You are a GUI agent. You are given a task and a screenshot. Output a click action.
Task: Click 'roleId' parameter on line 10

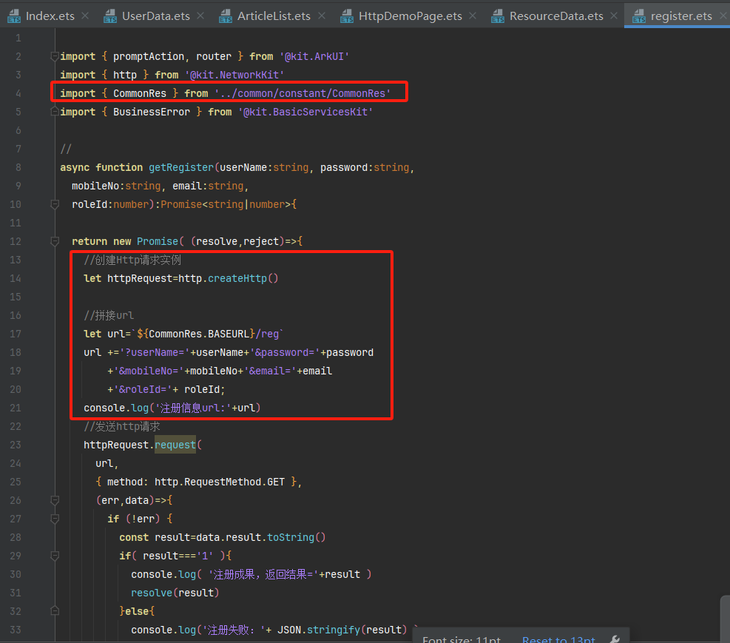point(89,204)
